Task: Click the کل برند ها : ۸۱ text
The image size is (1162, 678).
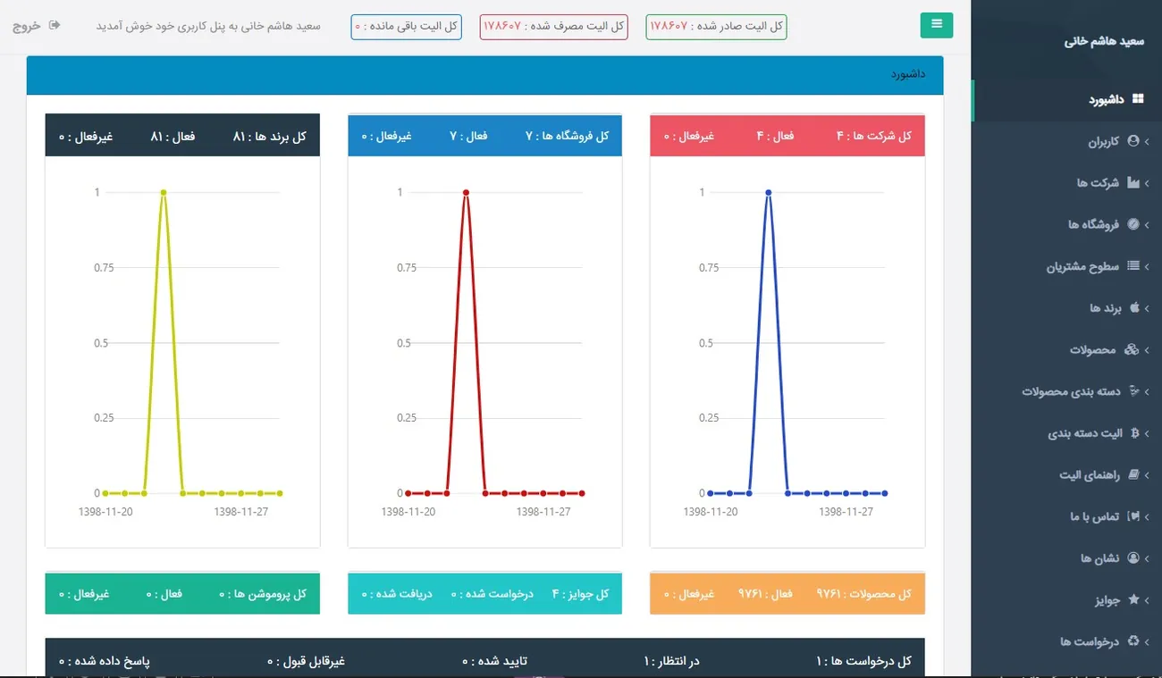Action: tap(270, 136)
